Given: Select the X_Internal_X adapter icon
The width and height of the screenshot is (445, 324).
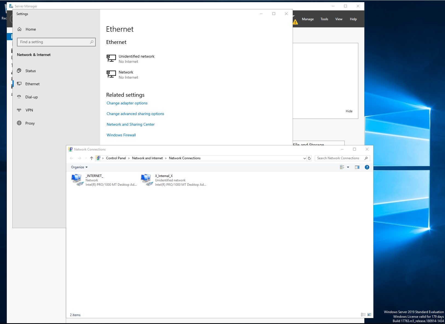Looking at the screenshot, I should pos(147,180).
